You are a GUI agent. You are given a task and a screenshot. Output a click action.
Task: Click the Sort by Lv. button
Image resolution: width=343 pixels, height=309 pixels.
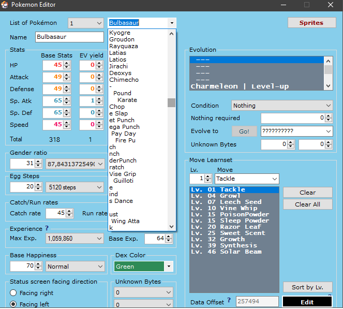(307, 287)
